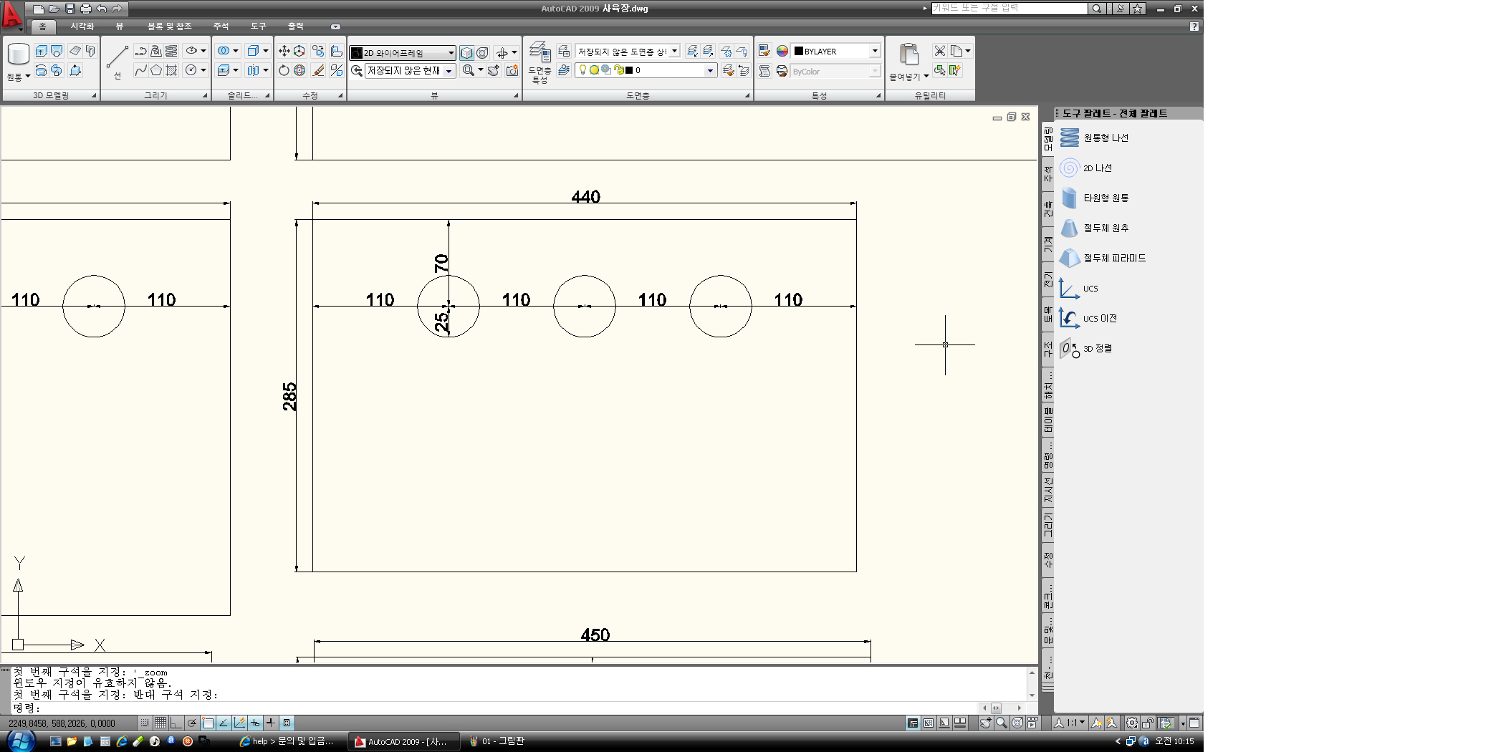This screenshot has height=752, width=1506.
Task: Select the Frustum Cone (절두체 원추) palette tool
Action: (x=1094, y=228)
